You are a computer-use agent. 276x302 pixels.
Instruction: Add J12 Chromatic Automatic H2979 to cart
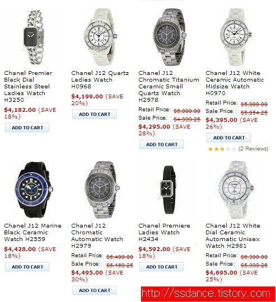94,290
